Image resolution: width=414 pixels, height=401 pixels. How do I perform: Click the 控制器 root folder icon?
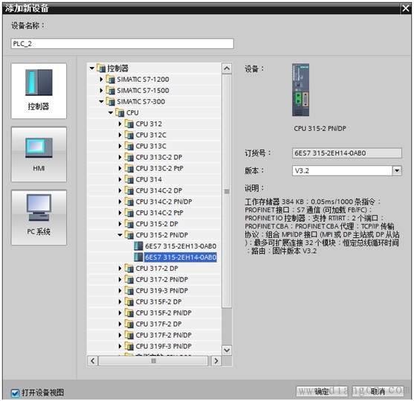click(101, 68)
